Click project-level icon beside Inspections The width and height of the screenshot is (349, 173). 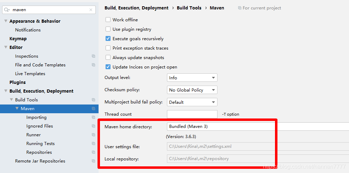coord(94,56)
